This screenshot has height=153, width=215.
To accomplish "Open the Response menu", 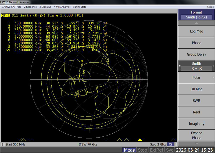I will [x=30, y=7].
